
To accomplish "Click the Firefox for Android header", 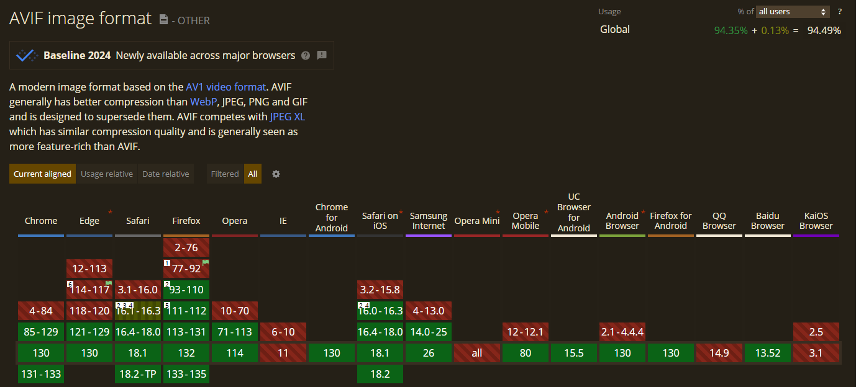I will [671, 221].
